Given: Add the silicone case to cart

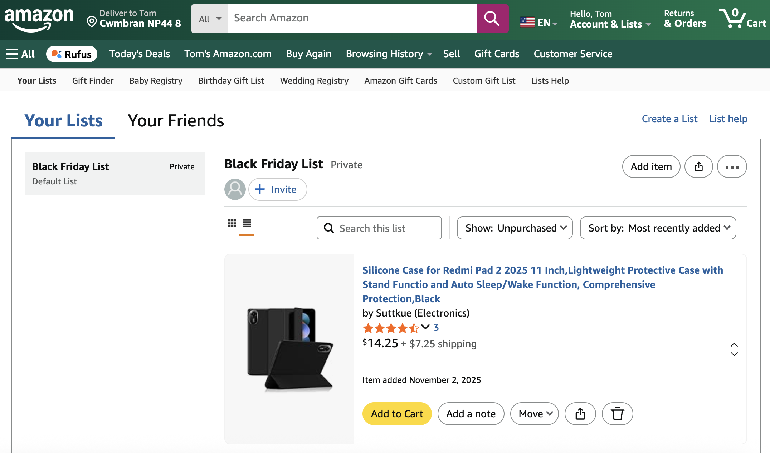Looking at the screenshot, I should [397, 414].
